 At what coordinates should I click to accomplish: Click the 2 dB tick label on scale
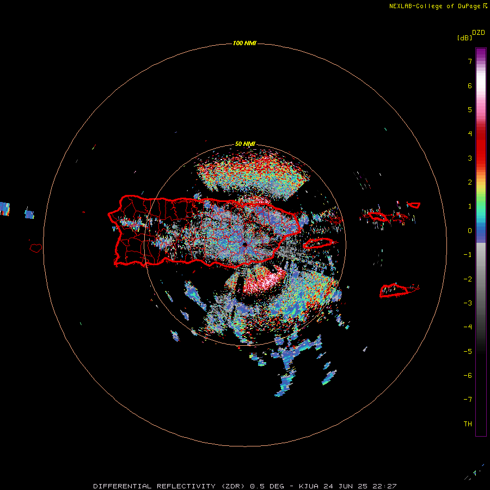(x=470, y=182)
